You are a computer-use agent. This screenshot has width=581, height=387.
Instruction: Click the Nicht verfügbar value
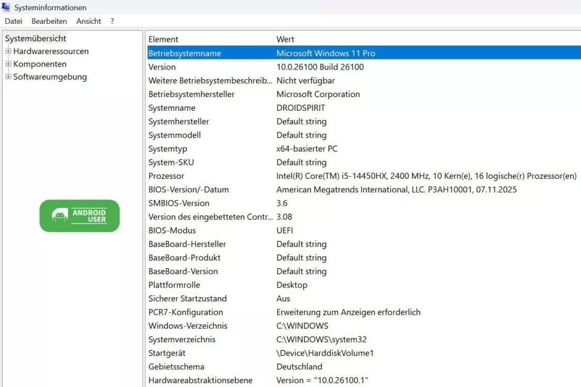tap(305, 81)
